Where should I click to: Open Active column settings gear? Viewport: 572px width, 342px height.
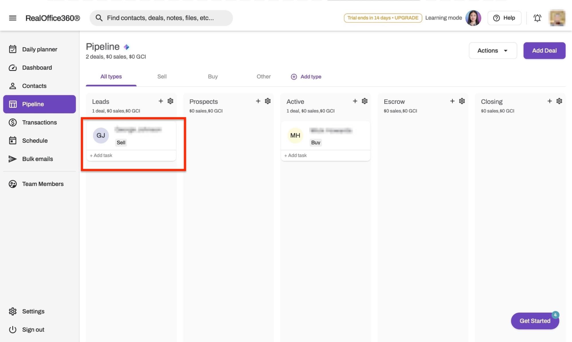pos(365,101)
